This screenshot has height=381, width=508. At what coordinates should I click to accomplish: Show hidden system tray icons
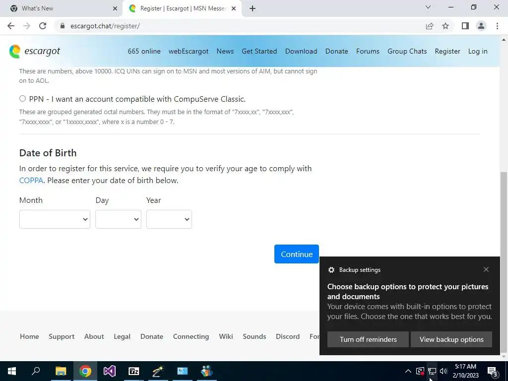408,371
